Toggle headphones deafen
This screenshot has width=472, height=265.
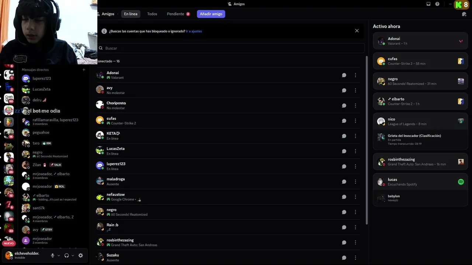point(67,255)
